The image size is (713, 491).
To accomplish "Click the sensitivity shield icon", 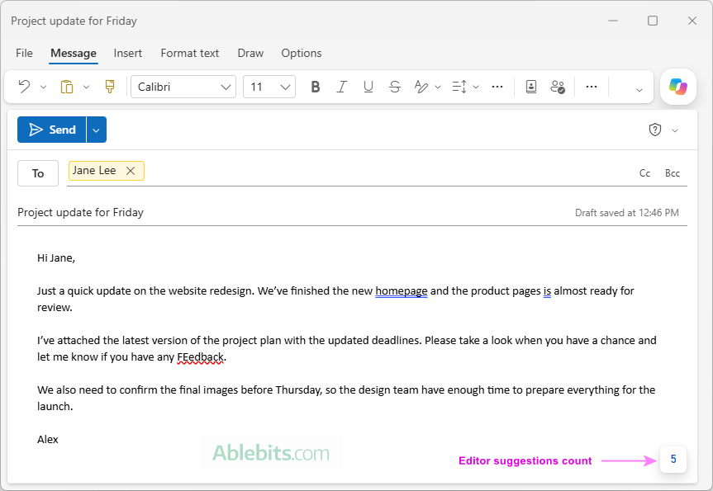I will click(655, 130).
